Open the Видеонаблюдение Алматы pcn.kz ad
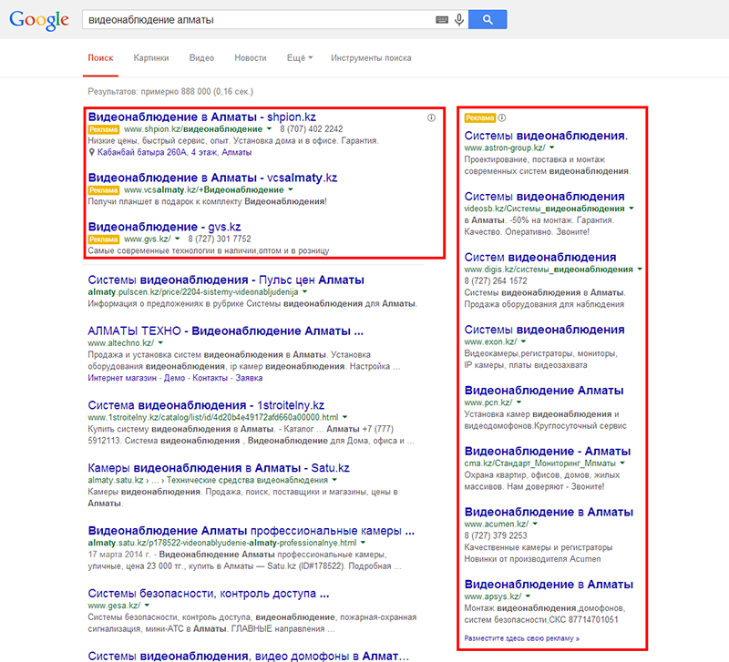 [x=544, y=391]
